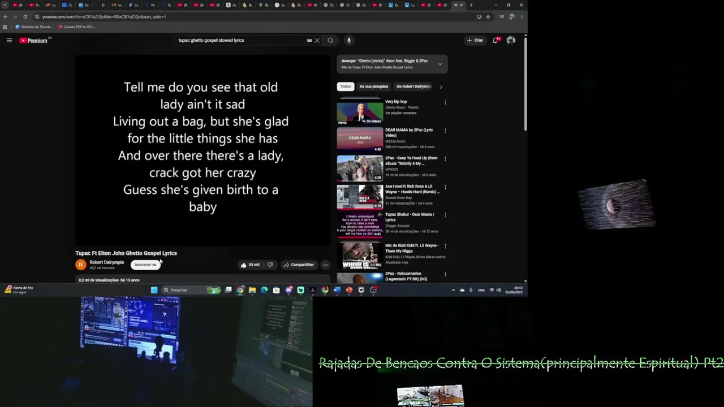Open Robert Dalrymple channel name link
Image resolution: width=724 pixels, height=407 pixels.
click(107, 262)
